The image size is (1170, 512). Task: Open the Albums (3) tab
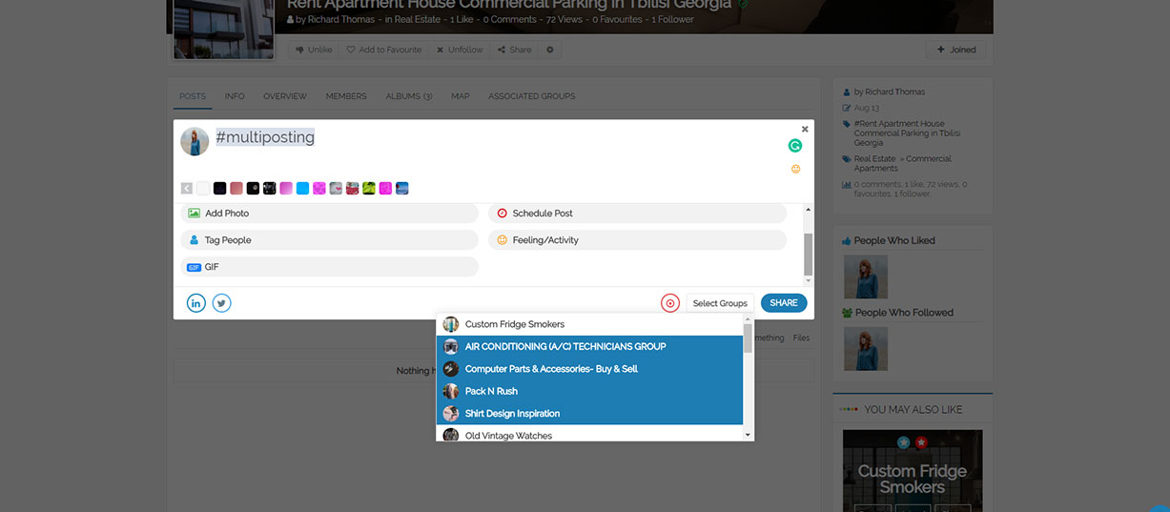click(408, 96)
